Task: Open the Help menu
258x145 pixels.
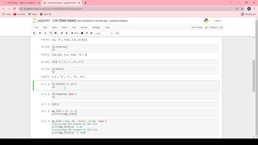Action: (107, 27)
